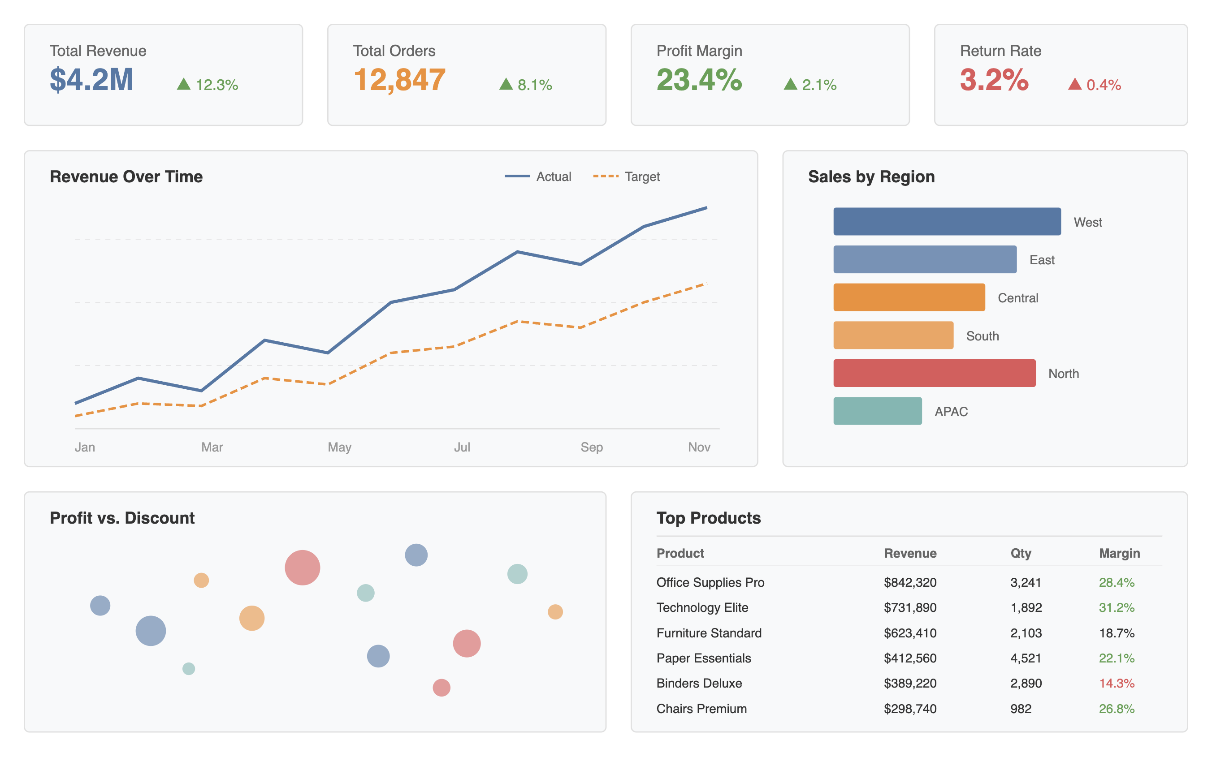Image resolution: width=1212 pixels, height=757 pixels.
Task: Click the Return Rate red up-arrow indicator
Action: point(1075,84)
